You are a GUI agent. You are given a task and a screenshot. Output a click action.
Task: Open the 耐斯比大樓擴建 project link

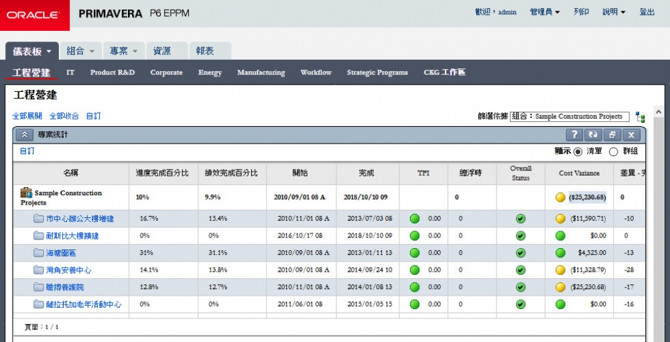coord(72,236)
